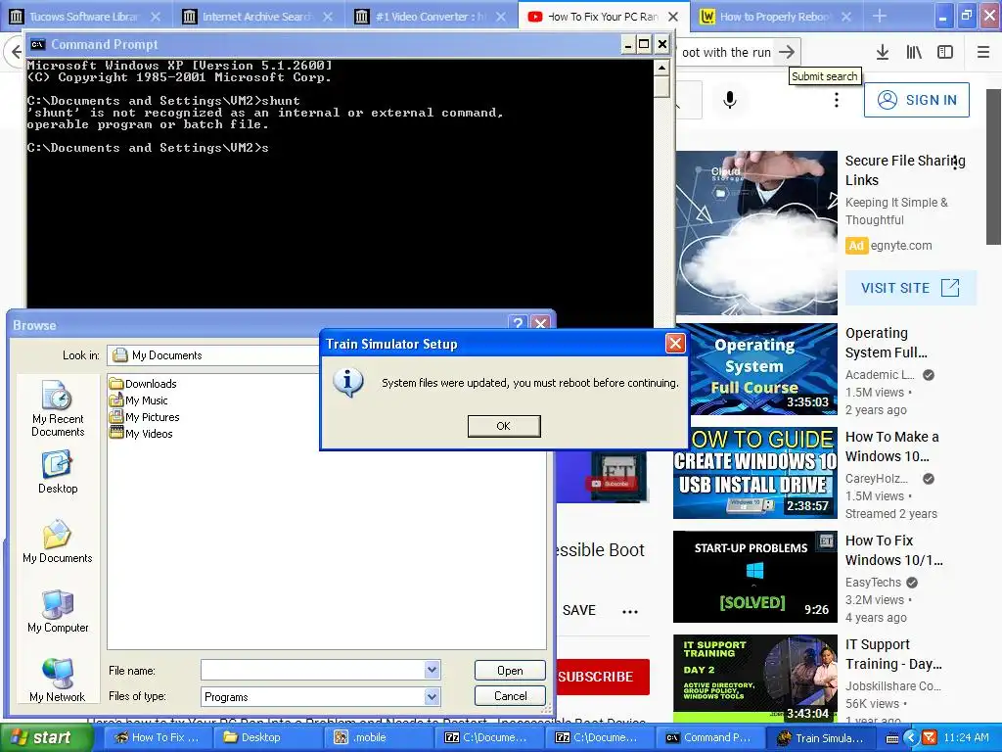
Task: Switch to .mobile taskbar button
Action: (x=378, y=737)
